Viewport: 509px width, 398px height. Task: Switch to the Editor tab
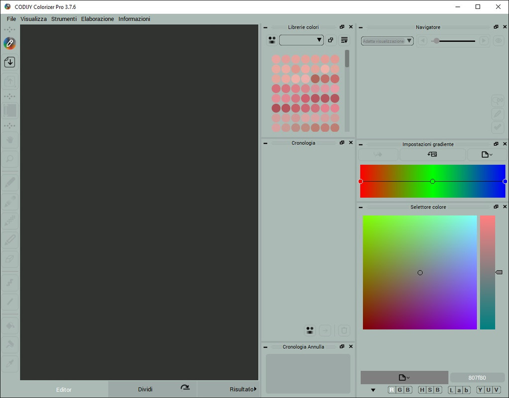(x=64, y=389)
